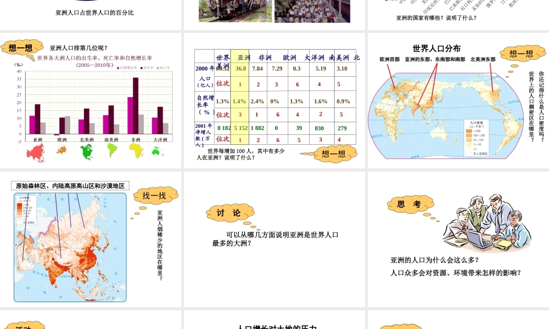The height and width of the screenshot is (329, 549).
Task: Click the 可以从哪几方面说明亚洲是世界人口最多的大洲 text
Action: [x=275, y=239]
